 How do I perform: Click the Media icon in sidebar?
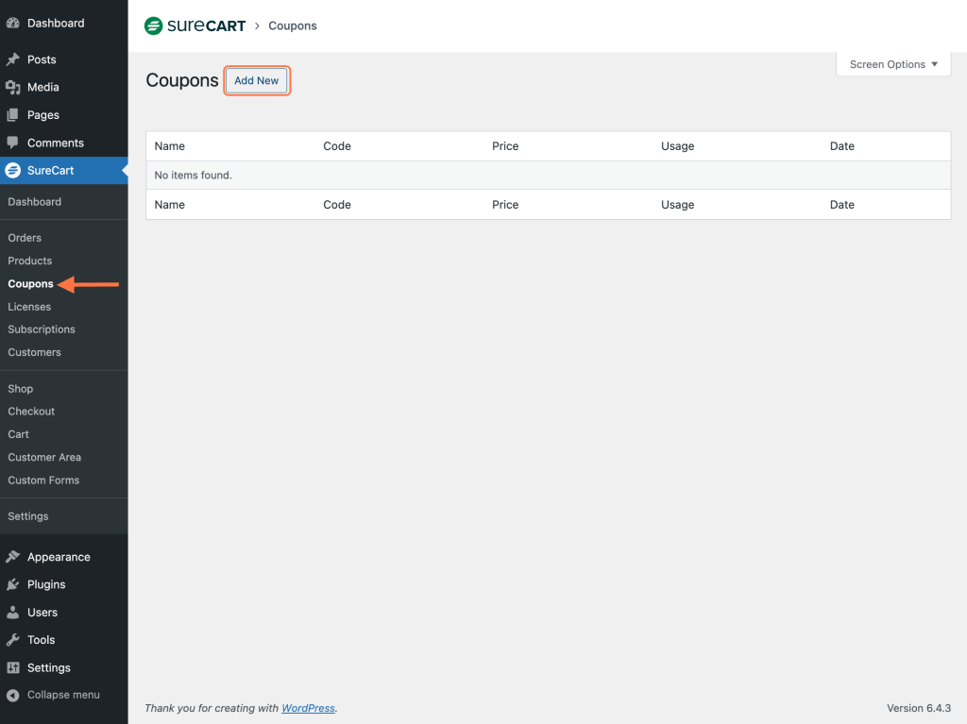click(x=13, y=87)
